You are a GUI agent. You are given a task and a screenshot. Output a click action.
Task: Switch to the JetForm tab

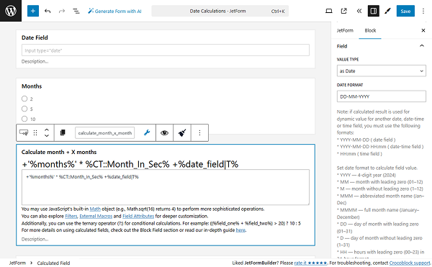pos(345,30)
